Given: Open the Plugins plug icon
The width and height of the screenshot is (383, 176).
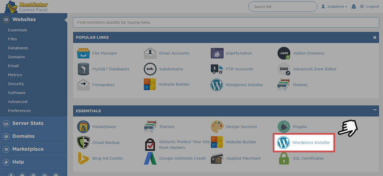Looking at the screenshot, I should (284, 126).
